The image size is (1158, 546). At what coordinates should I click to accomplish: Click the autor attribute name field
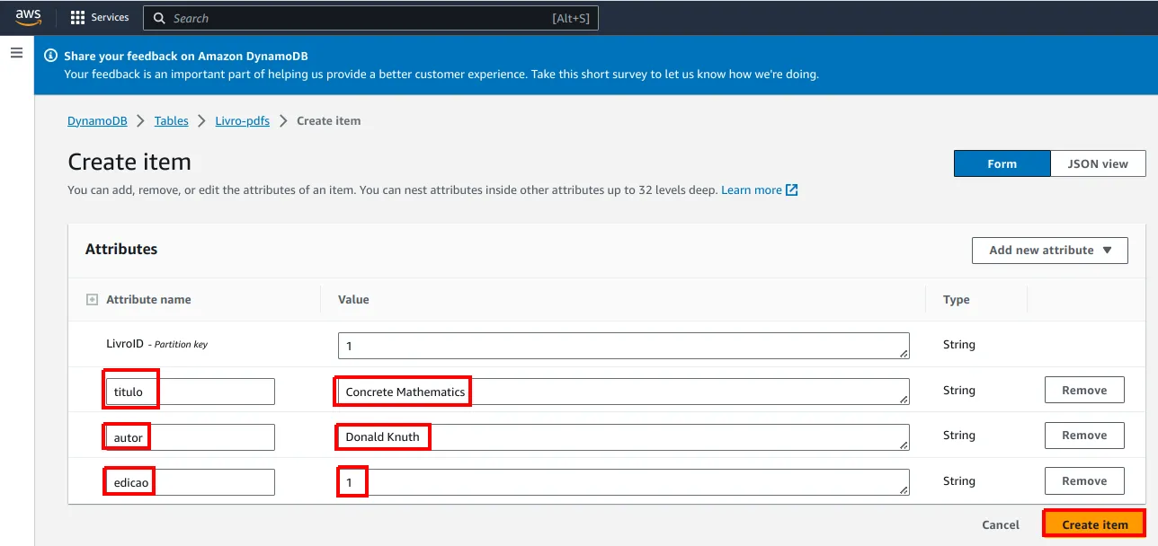pyautogui.click(x=191, y=437)
